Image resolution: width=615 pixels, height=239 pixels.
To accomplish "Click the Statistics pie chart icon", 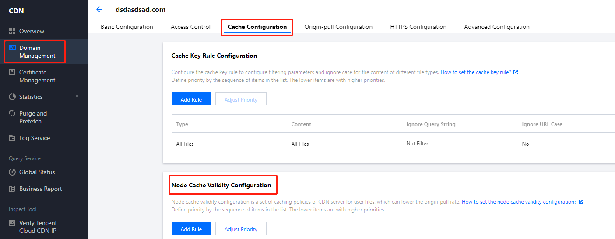I will [12, 97].
